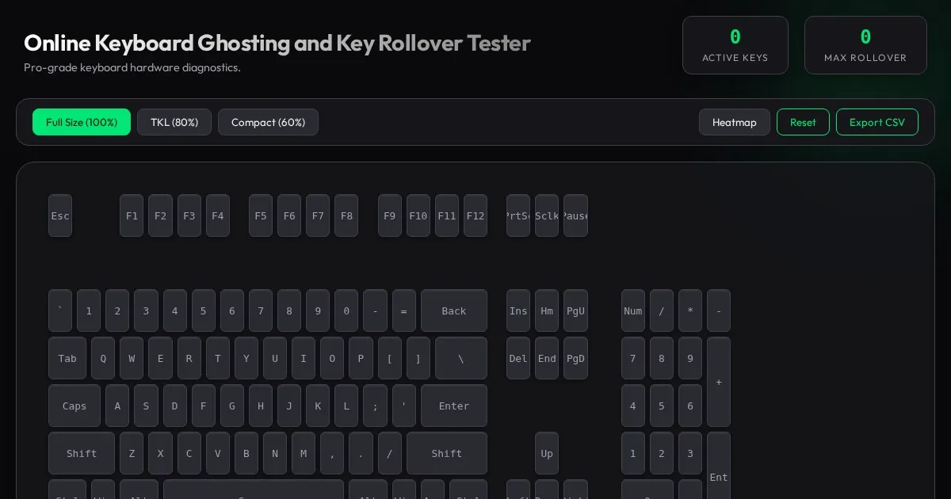Click the PgD (page down) key
Viewport: 951px width, 499px height.
(x=575, y=358)
